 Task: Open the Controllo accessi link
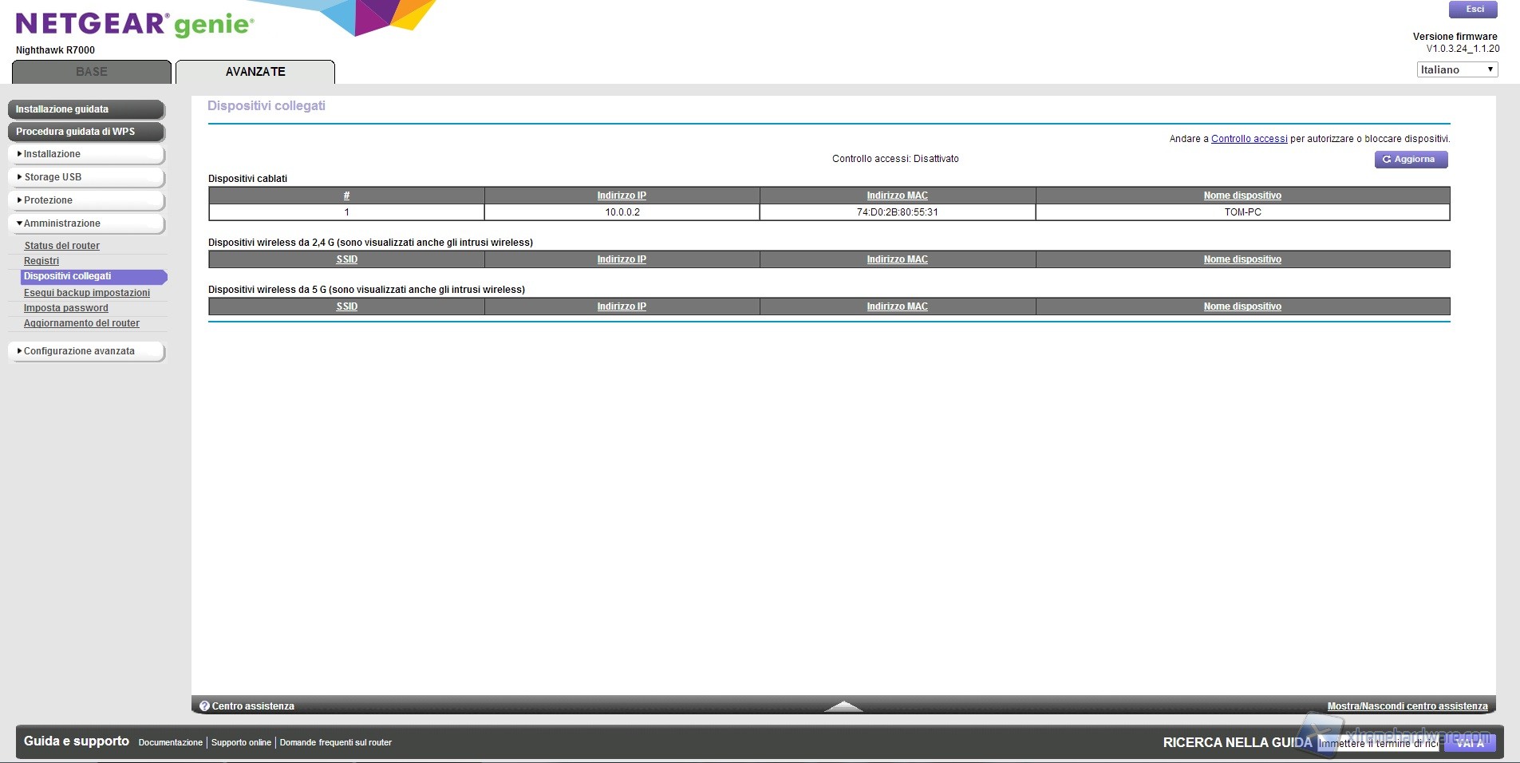pos(1249,139)
